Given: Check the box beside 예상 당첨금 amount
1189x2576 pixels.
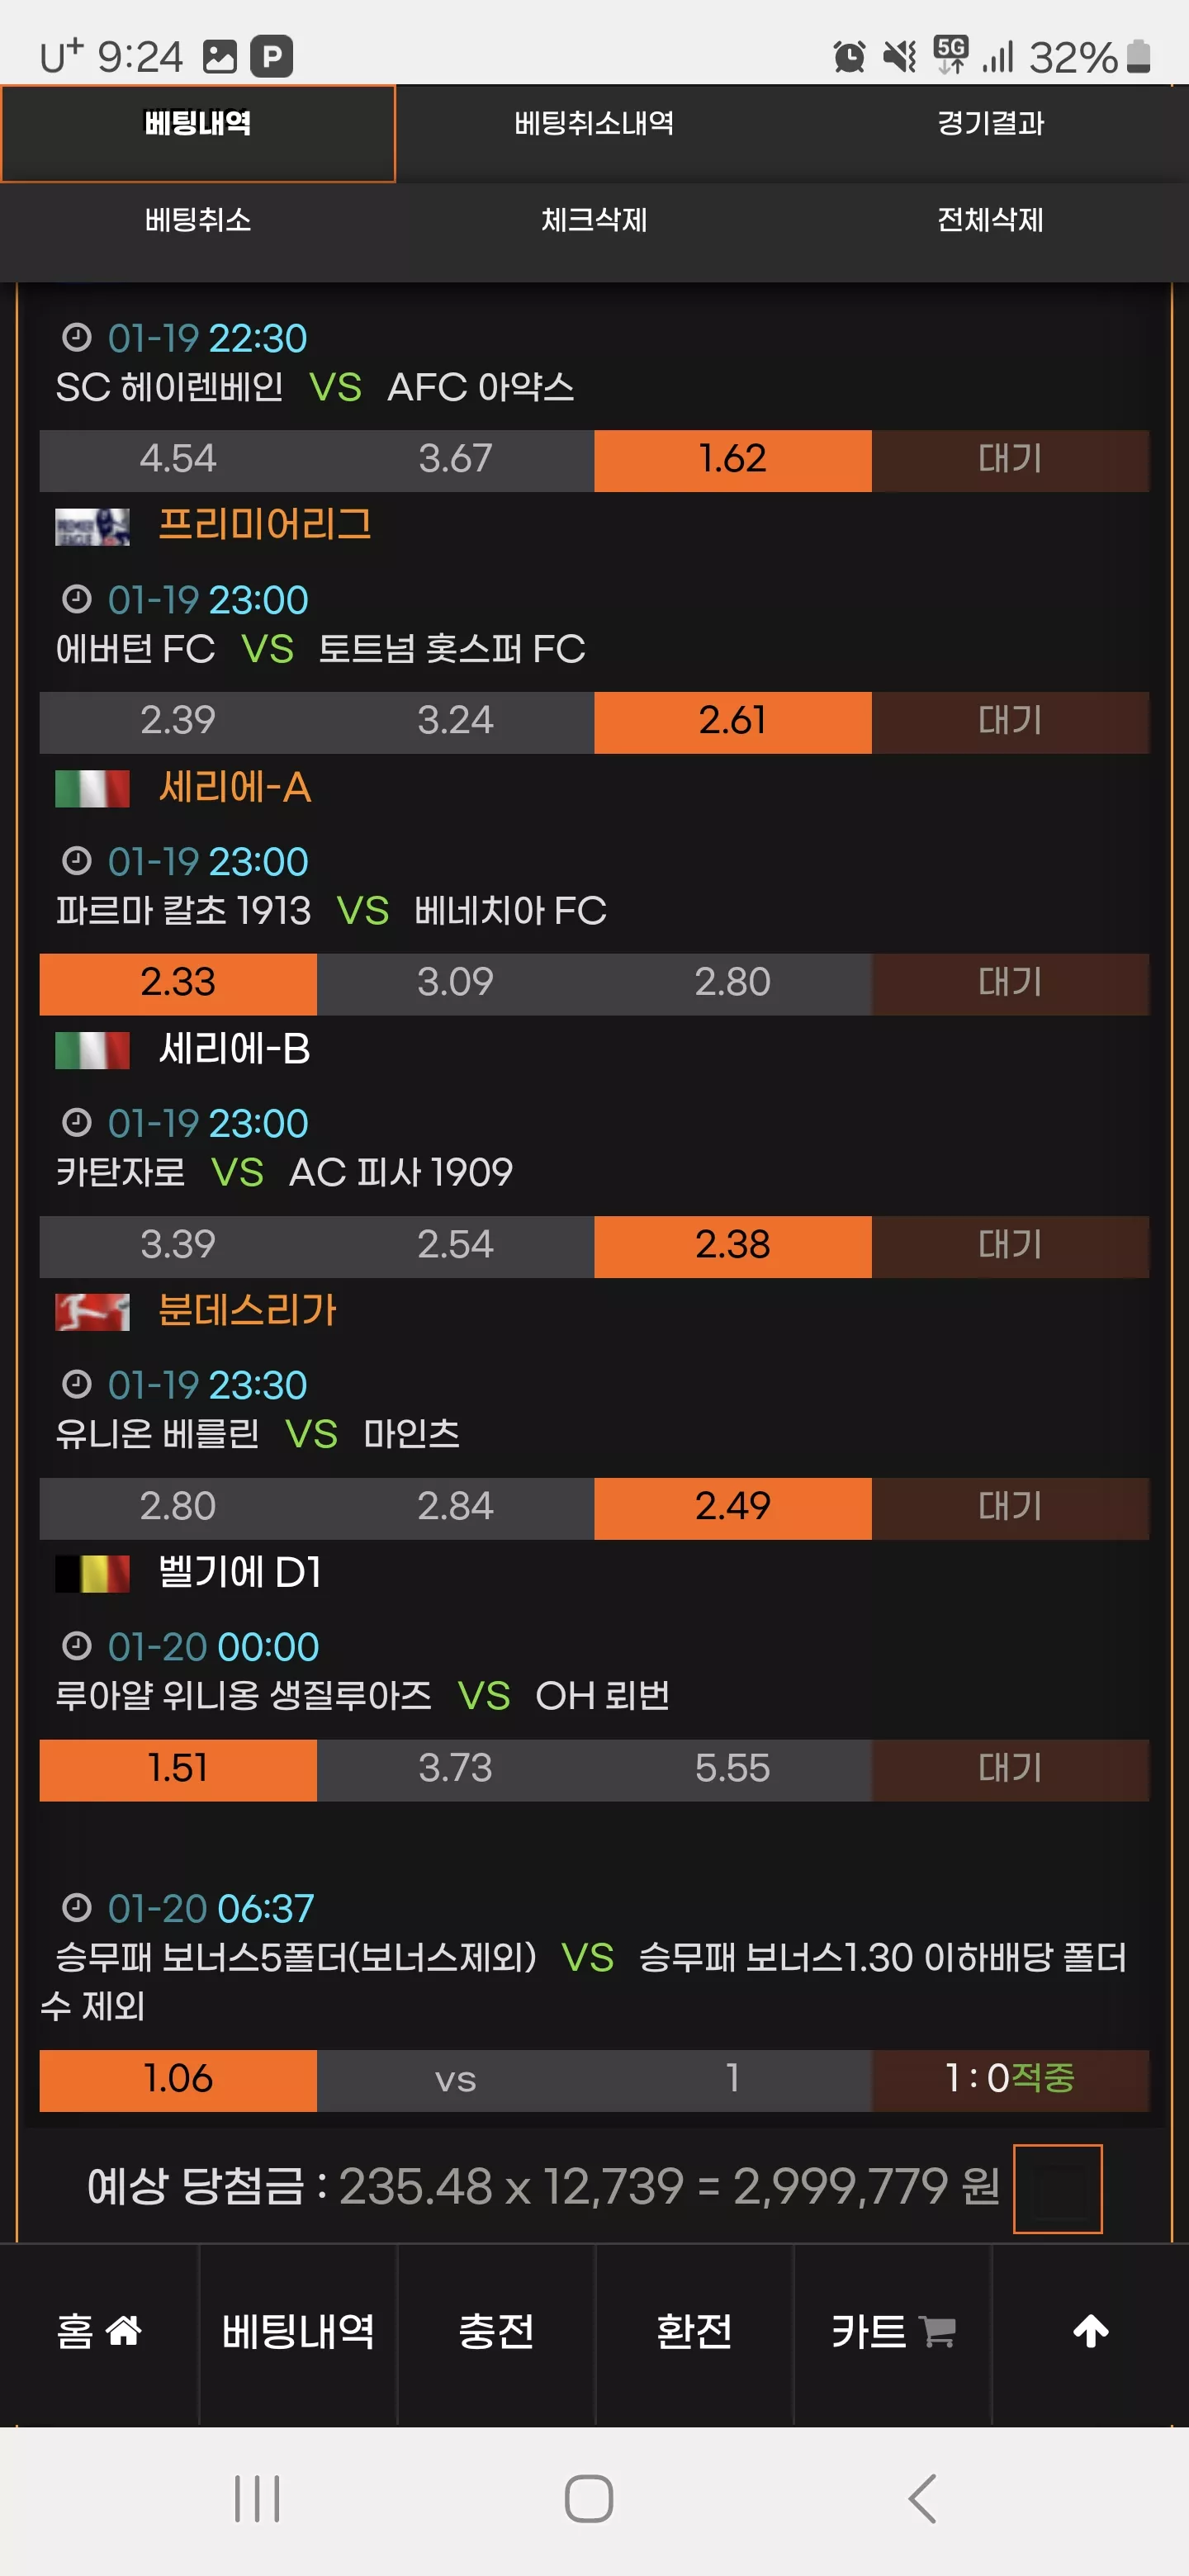Looking at the screenshot, I should click(1057, 2188).
